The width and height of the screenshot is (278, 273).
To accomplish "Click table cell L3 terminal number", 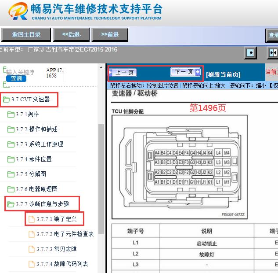I will pos(135,265).
